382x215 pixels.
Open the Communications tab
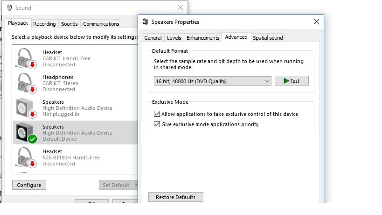point(101,24)
